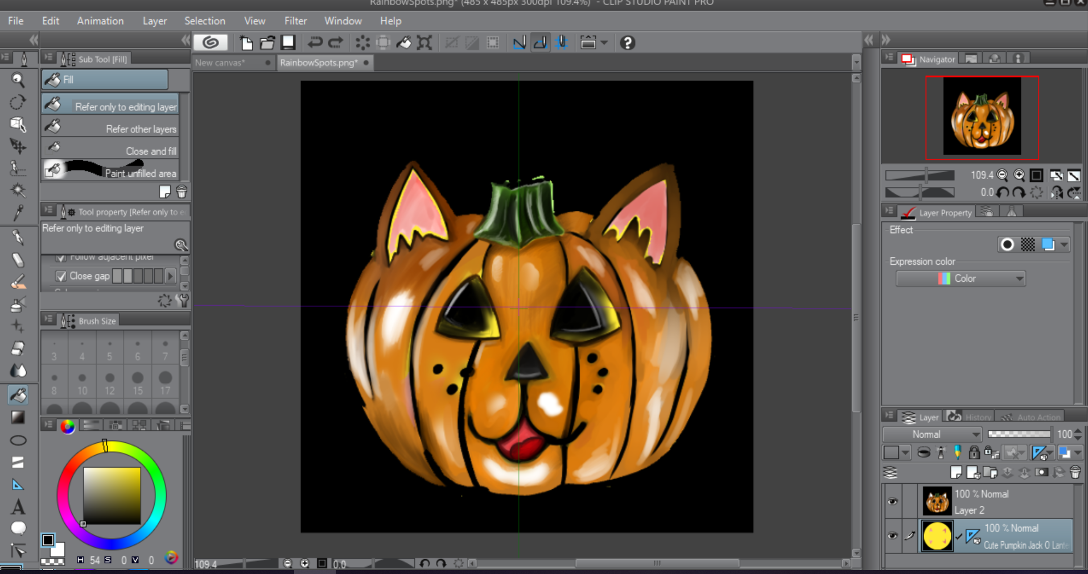Select the Magnifier zoom tool
This screenshot has width=1088, height=574.
18,80
